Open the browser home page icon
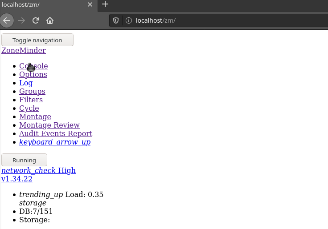This screenshot has width=328, height=229. (50, 20)
